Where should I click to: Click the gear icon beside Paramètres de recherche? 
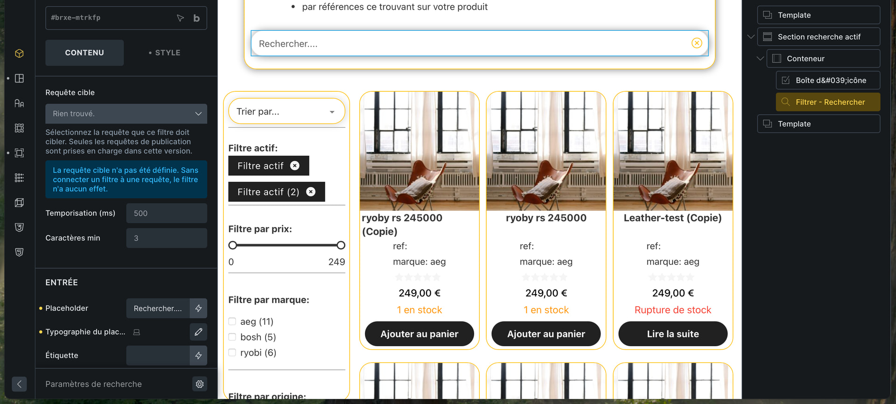point(200,384)
